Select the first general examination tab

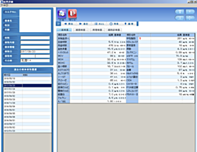click(64, 30)
